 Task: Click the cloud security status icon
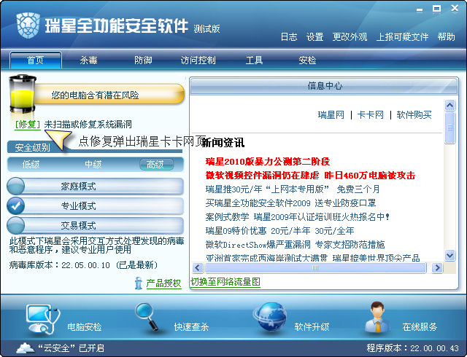tap(26, 348)
